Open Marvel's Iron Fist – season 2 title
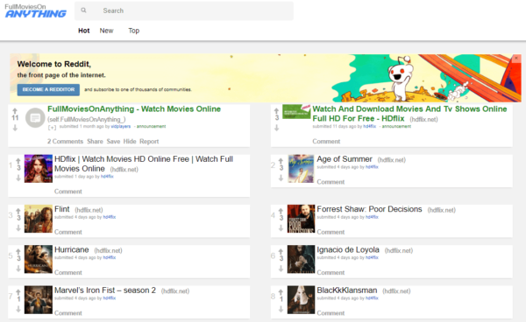526x322 pixels. [105, 290]
